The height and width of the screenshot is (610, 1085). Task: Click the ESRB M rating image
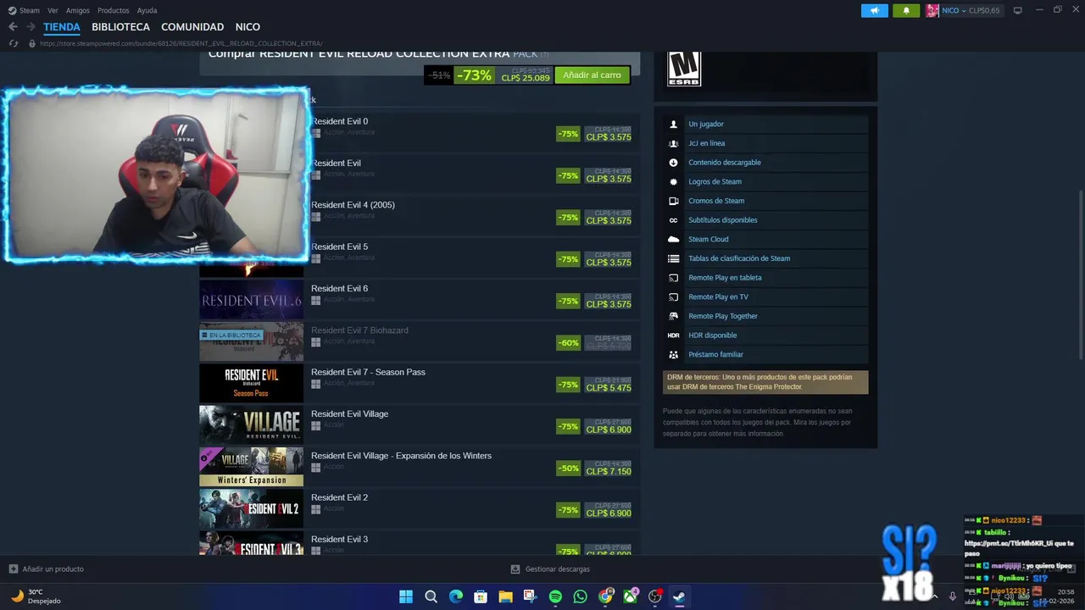click(x=684, y=69)
